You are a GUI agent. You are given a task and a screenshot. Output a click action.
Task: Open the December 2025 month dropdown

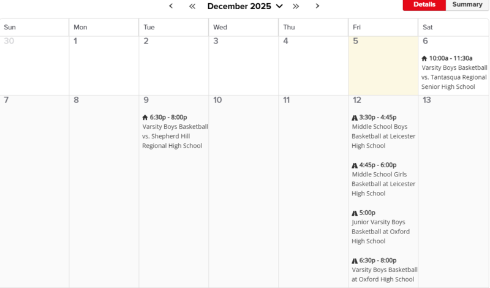click(245, 6)
